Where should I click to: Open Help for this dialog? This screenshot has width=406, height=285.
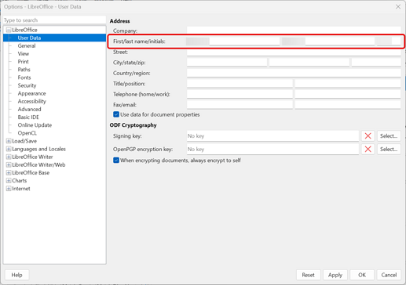point(16,275)
